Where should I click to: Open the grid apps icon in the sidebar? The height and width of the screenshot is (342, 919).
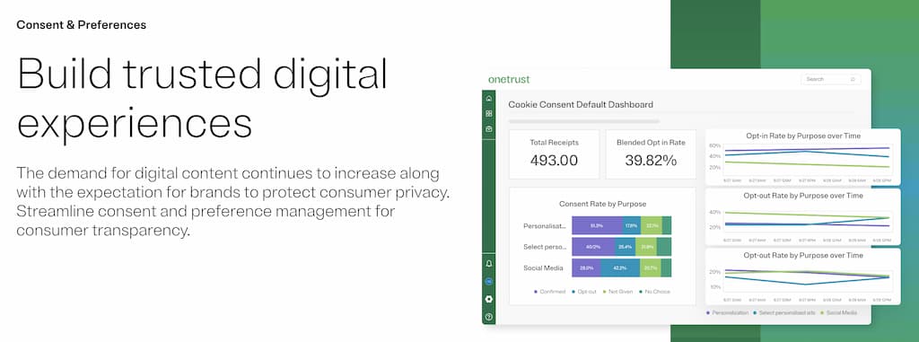[489, 113]
